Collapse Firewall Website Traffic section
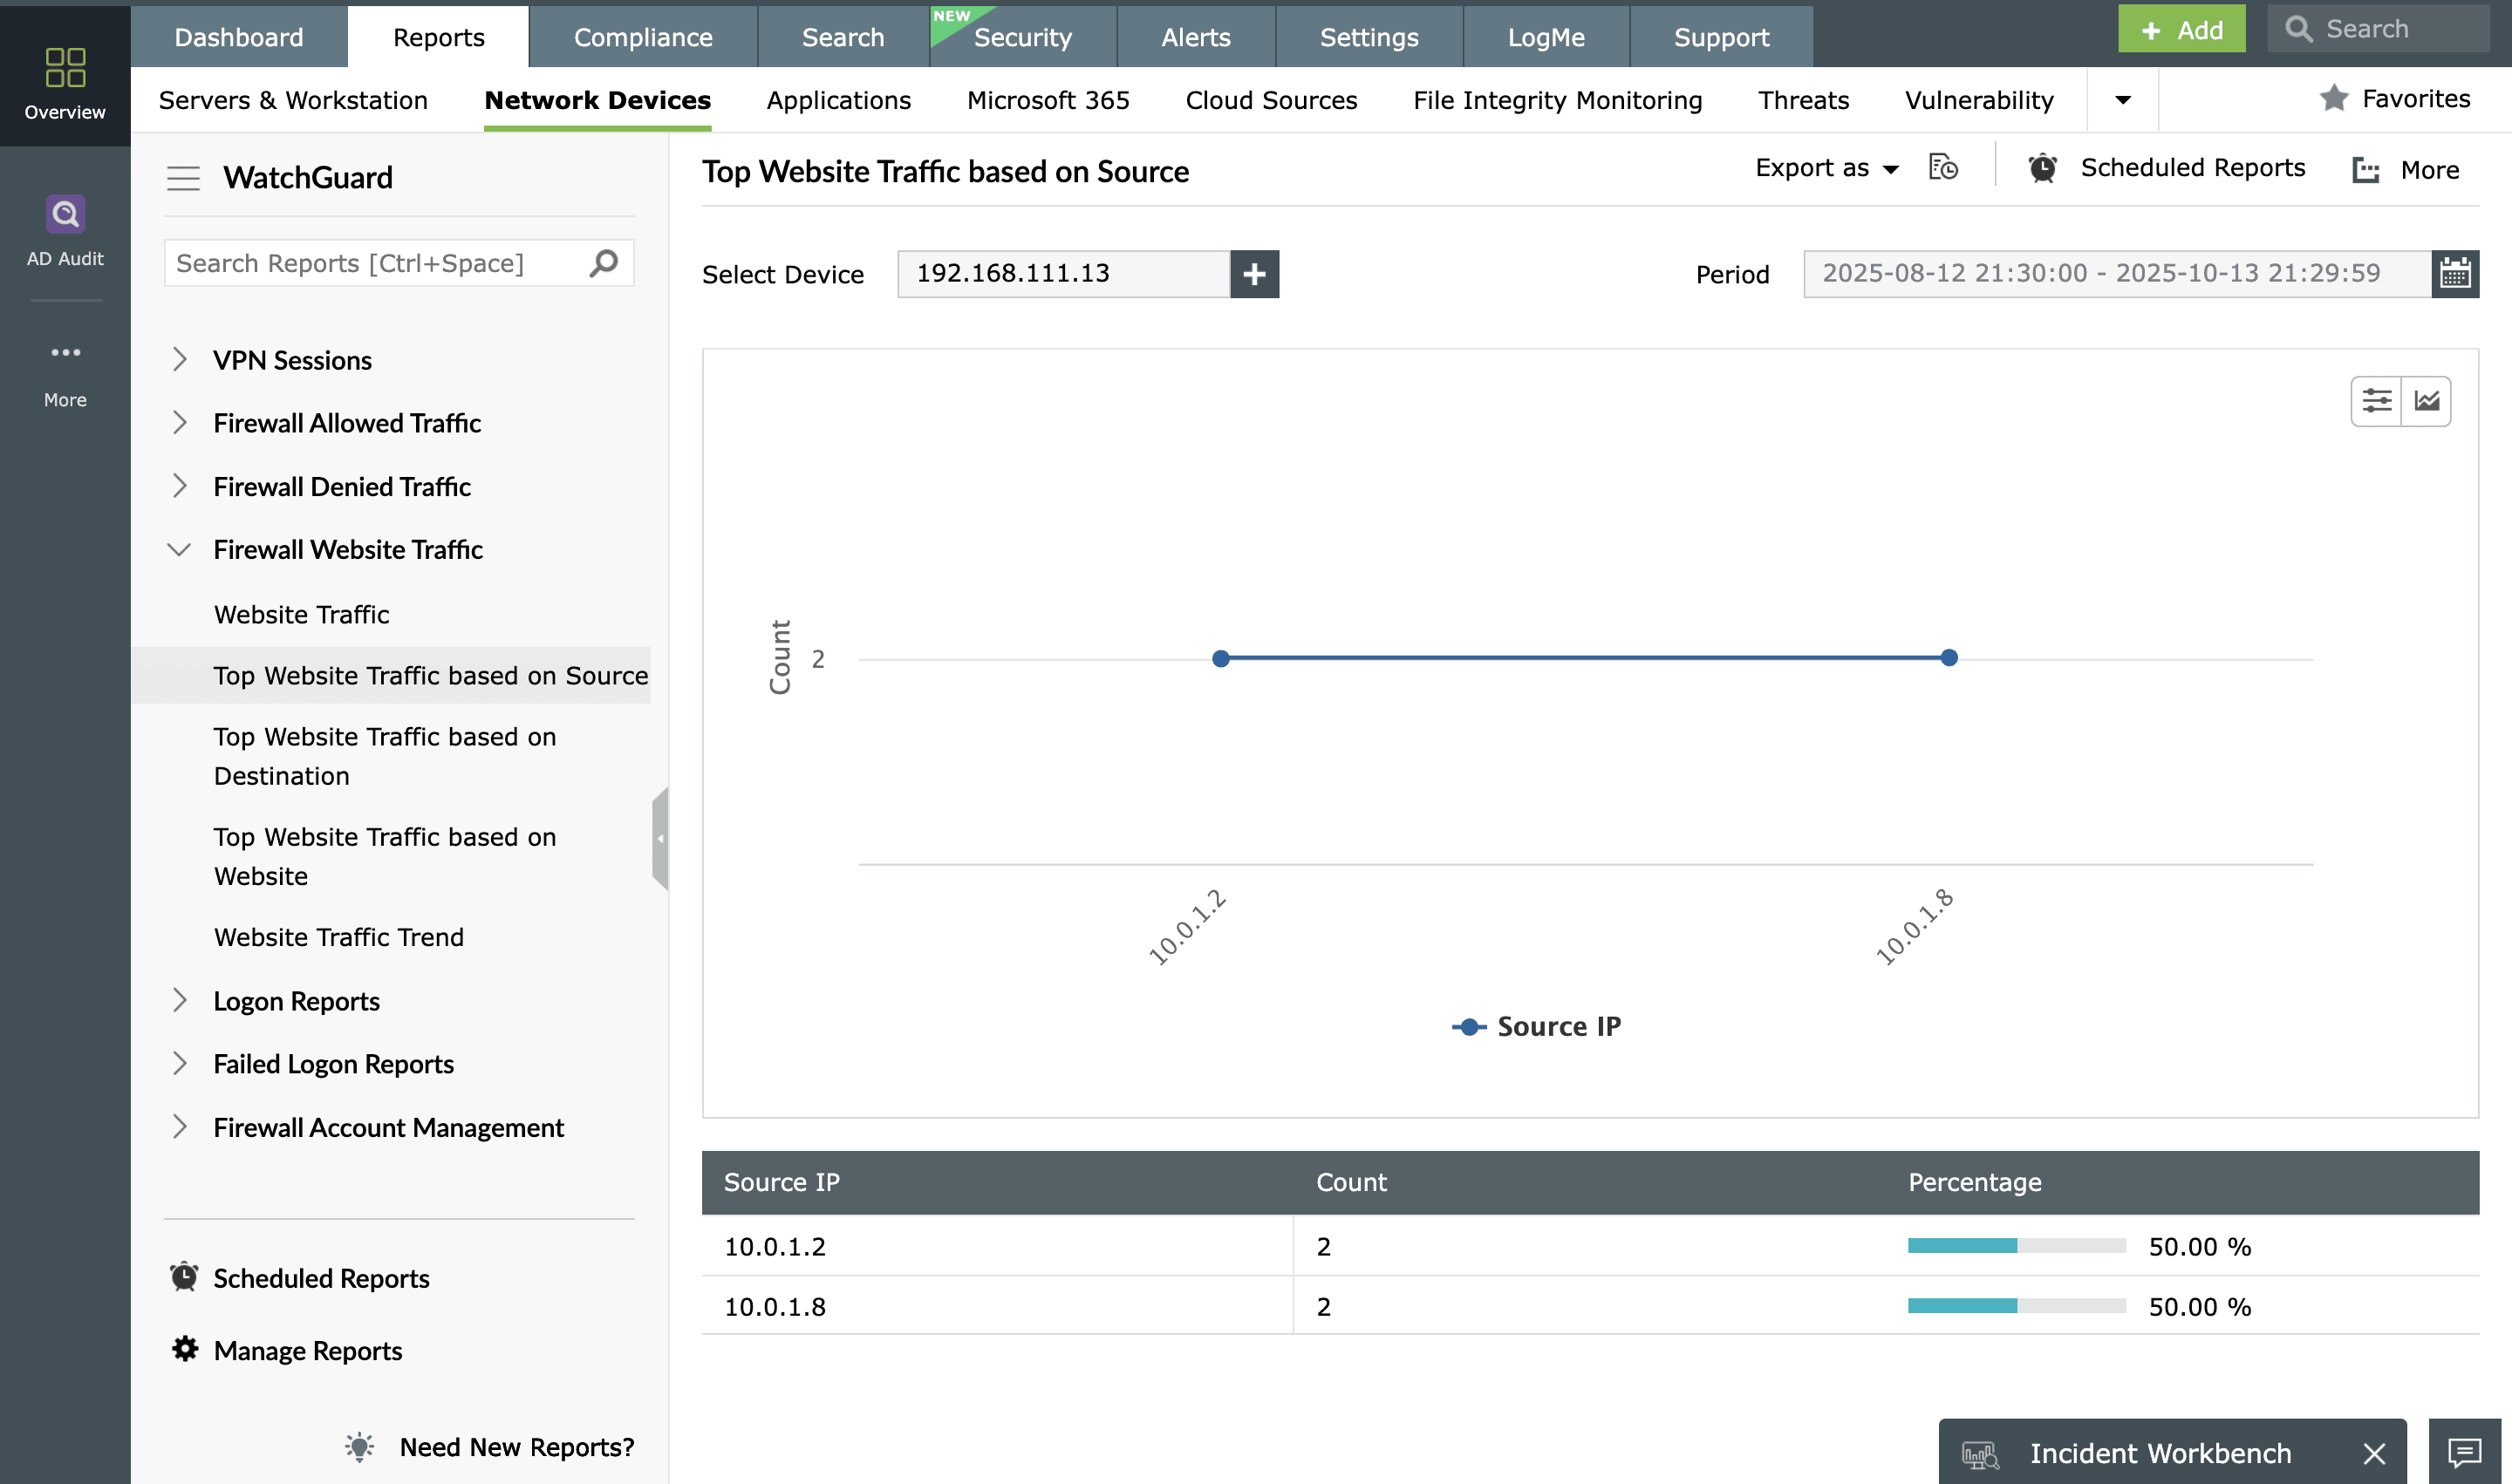The width and height of the screenshot is (2512, 1484). [x=179, y=549]
